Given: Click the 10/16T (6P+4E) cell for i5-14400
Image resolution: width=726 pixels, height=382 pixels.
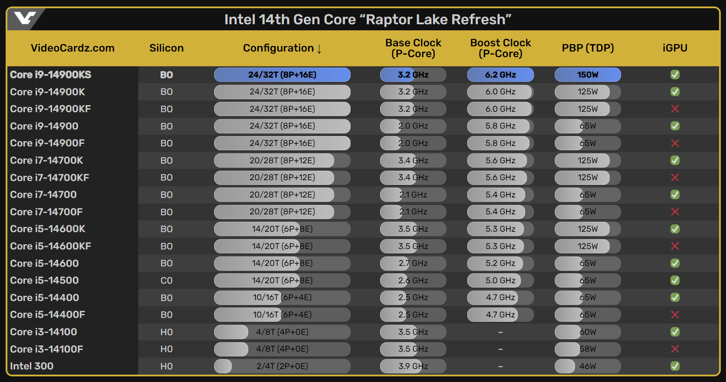Looking at the screenshot, I should click(282, 298).
